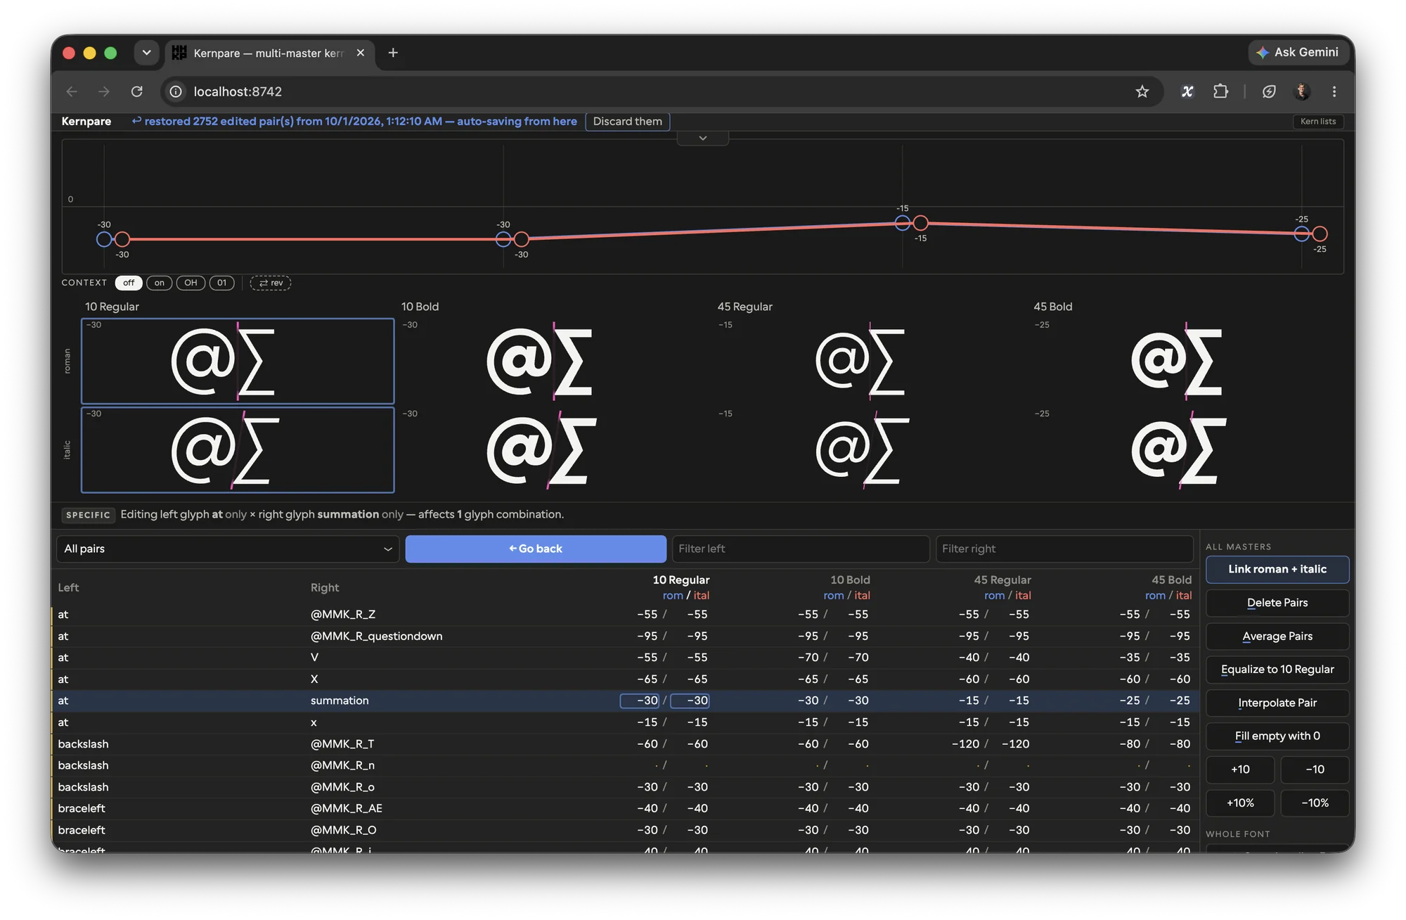Click the Go back button
1406x920 pixels.
[536, 549]
